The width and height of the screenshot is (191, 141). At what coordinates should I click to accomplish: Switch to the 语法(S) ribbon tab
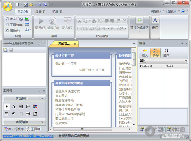point(40,11)
